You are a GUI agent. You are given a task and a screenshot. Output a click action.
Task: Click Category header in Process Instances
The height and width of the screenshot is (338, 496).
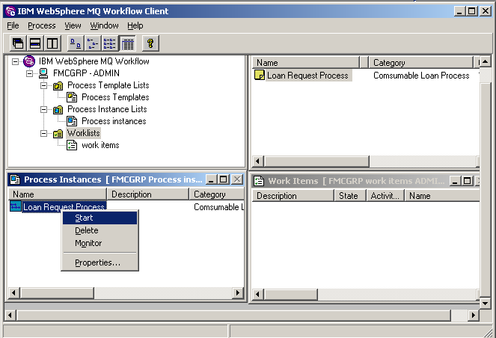pyautogui.click(x=217, y=194)
